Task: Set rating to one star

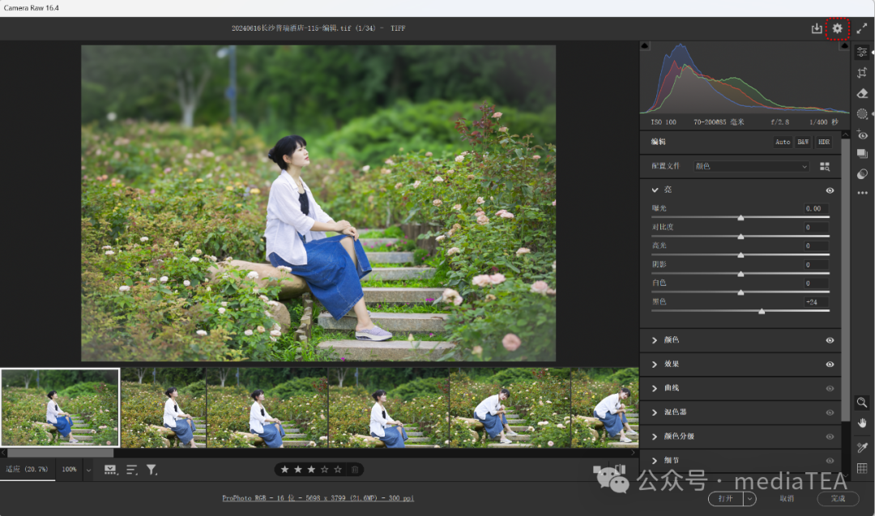Action: coord(284,470)
